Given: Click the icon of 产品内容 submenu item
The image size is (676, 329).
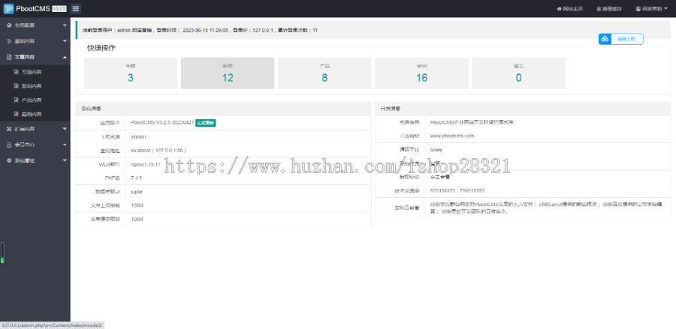Looking at the screenshot, I should pyautogui.click(x=16, y=100).
